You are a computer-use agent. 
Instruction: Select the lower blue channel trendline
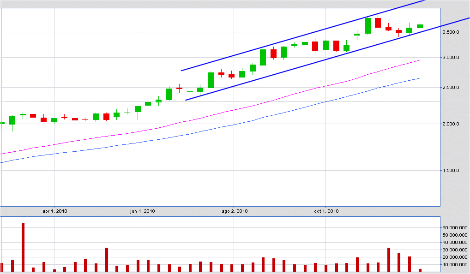[x=327, y=60]
